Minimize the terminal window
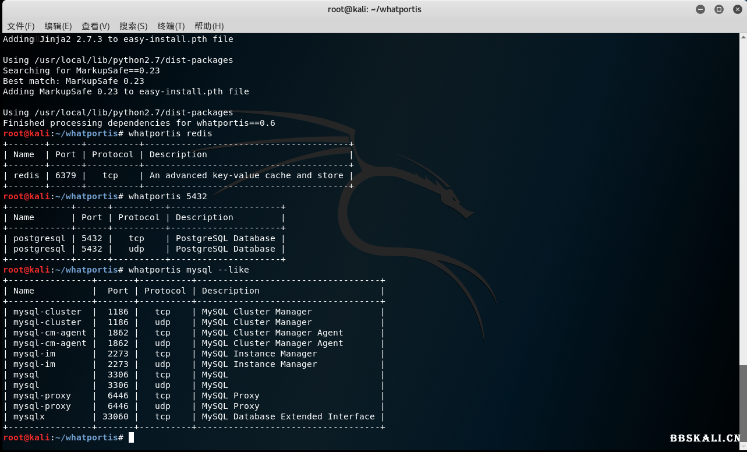The height and width of the screenshot is (452, 747). 700,9
